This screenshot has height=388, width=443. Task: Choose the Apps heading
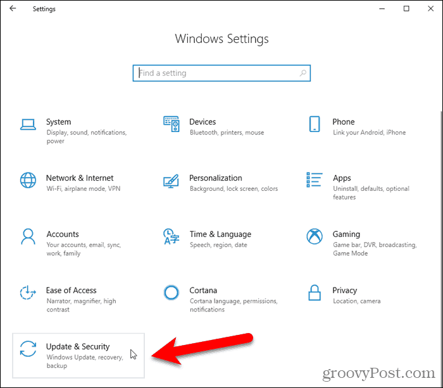click(342, 178)
